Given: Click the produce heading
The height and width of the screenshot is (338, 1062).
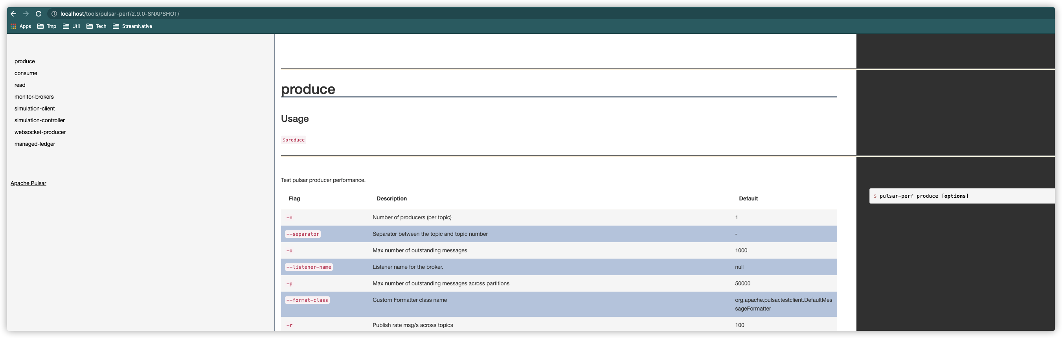Looking at the screenshot, I should pos(308,89).
